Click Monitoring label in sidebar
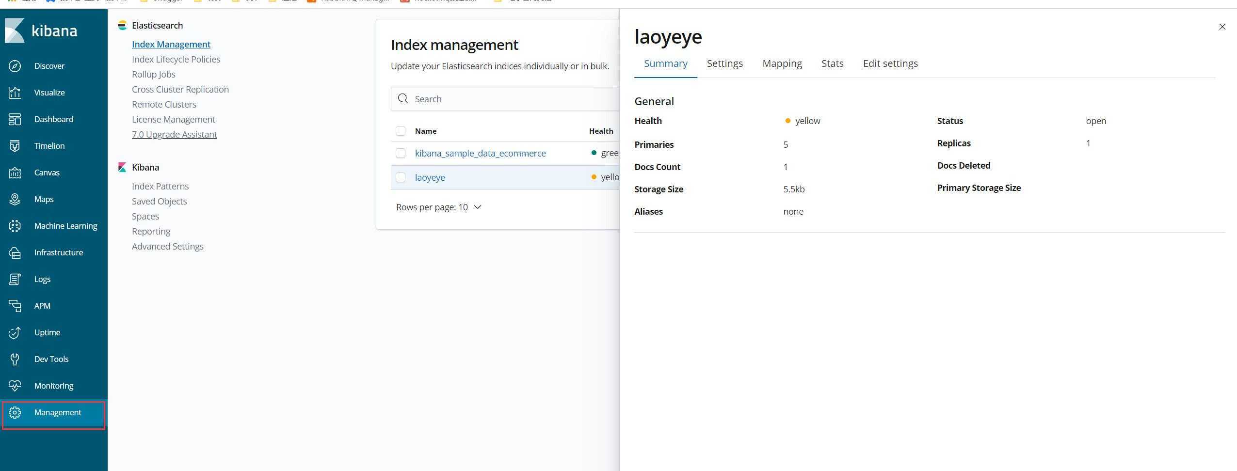The height and width of the screenshot is (471, 1237). click(54, 386)
